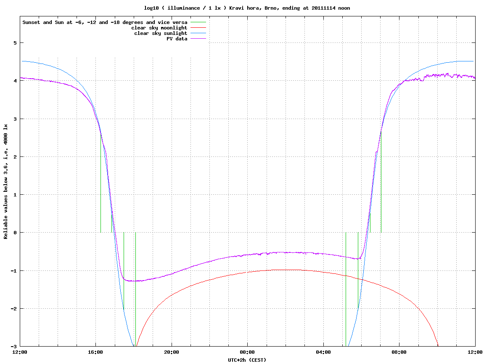Select the 'clear sky moonlight' legend label
484x363 pixels.
159,28
